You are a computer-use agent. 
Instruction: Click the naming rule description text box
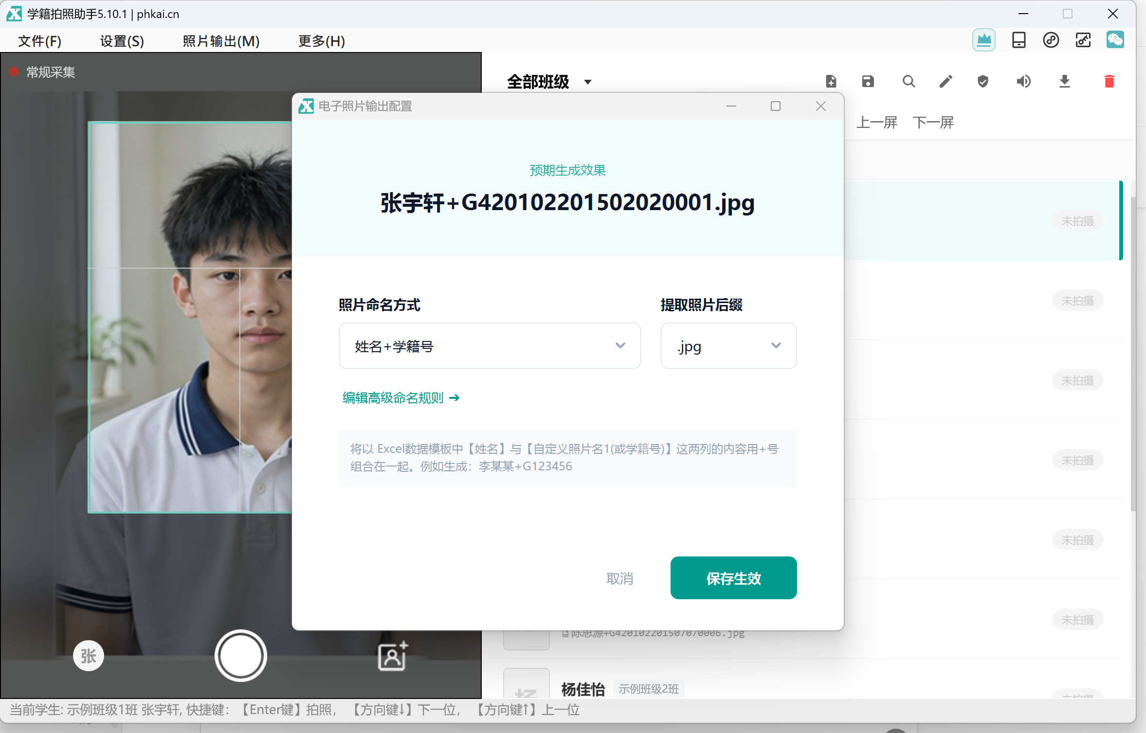567,458
